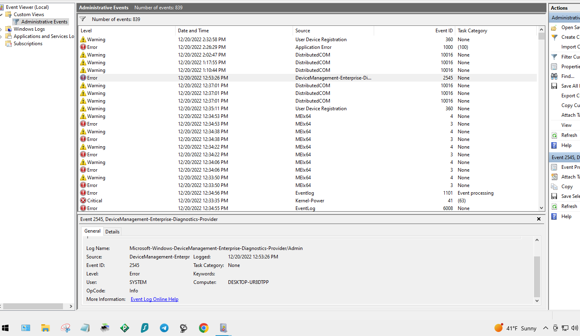Click the details pane vertical scrollbar thumb
This screenshot has width=580, height=336.
(537, 276)
